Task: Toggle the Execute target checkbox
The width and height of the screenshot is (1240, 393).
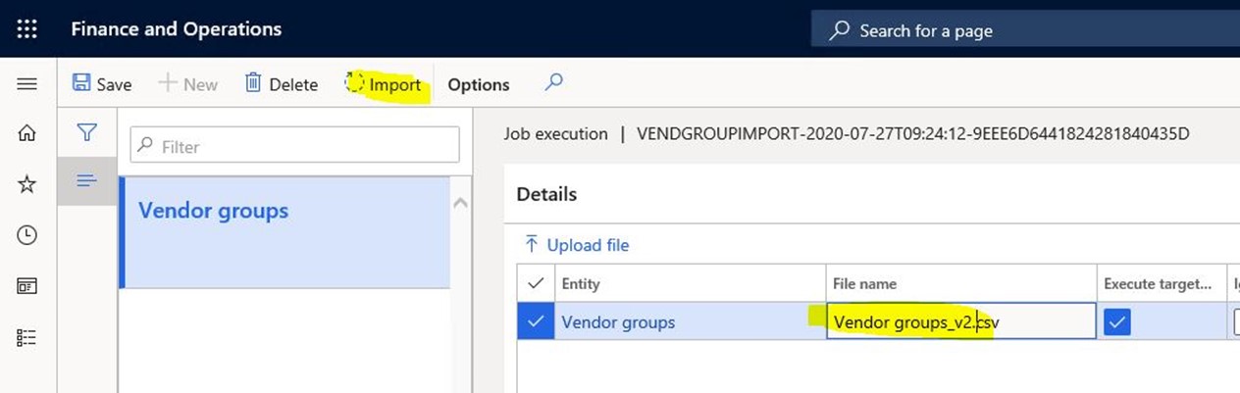Action: [1117, 321]
